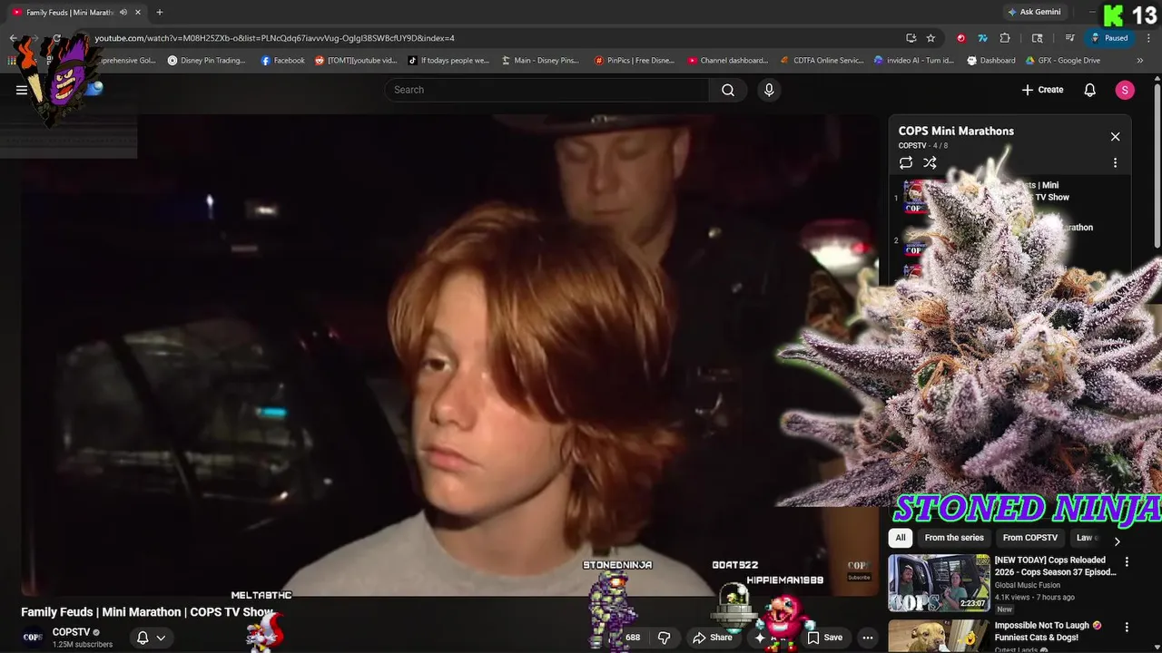This screenshot has width=1162, height=653.
Task: Open the blue 7tv extension icon
Action: [982, 38]
